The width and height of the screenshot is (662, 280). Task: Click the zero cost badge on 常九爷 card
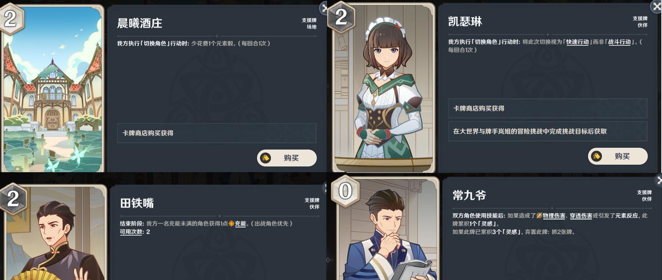(345, 191)
